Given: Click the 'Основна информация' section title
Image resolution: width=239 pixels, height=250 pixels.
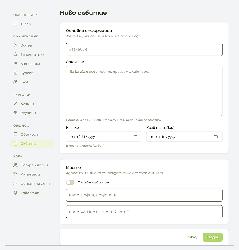Looking at the screenshot, I should (89, 30).
